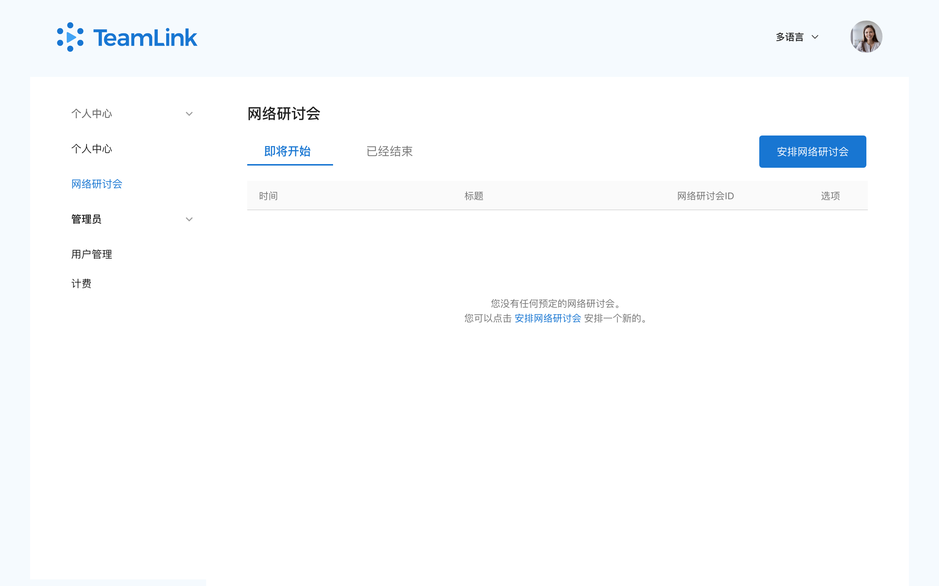The width and height of the screenshot is (939, 586).
Task: Select 个人中心 section header in sidebar
Action: coord(92,114)
